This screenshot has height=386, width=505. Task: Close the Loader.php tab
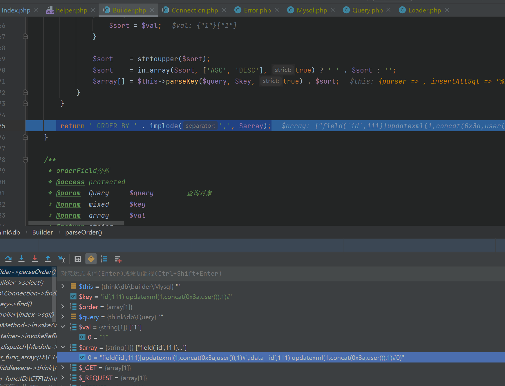(447, 10)
